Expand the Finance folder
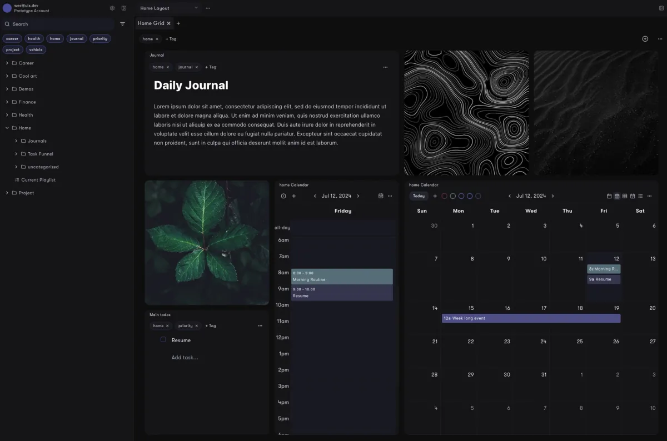667x441 pixels. tap(7, 102)
